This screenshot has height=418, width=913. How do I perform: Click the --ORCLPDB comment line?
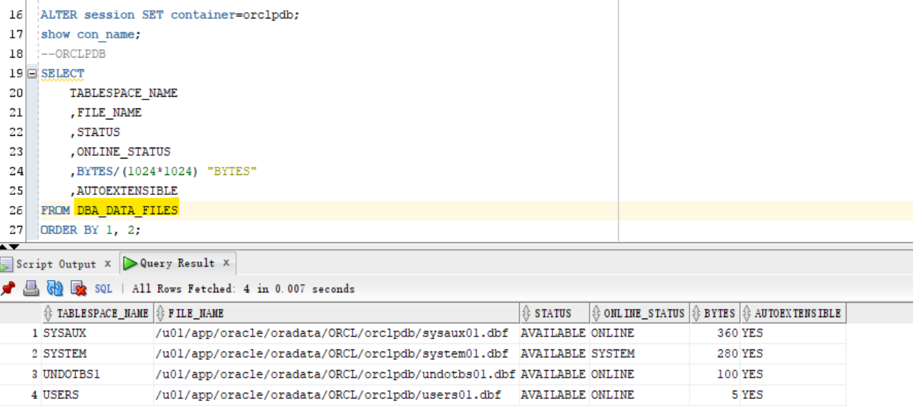point(73,54)
